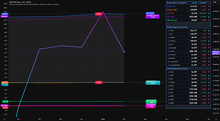Open the Blockcircle Global Central Bank indicator title

pyautogui.click(x=34, y=4)
